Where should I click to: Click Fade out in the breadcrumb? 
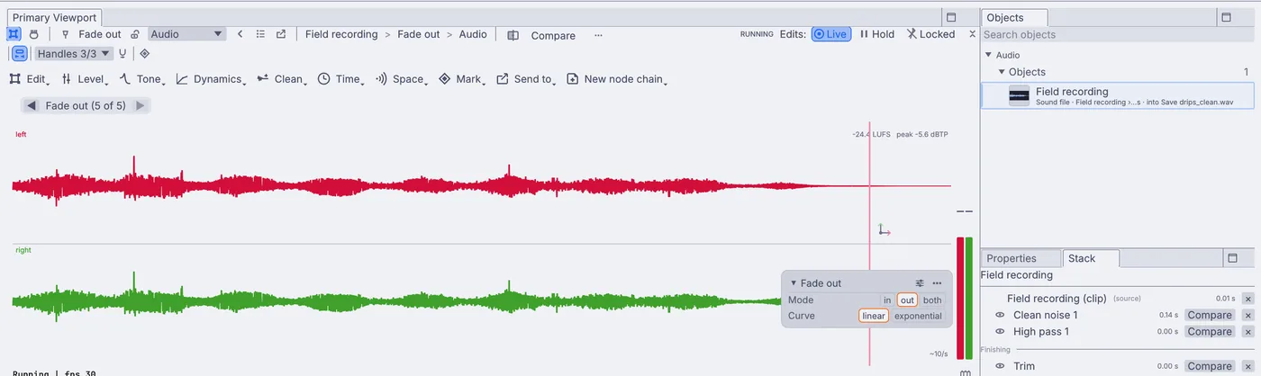coord(419,34)
